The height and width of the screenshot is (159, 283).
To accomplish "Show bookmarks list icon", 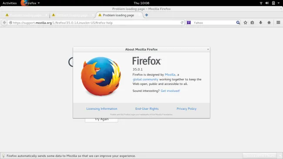I will click(x=253, y=23).
